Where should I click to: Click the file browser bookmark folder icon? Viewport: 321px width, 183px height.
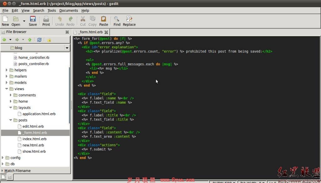(x=49, y=40)
